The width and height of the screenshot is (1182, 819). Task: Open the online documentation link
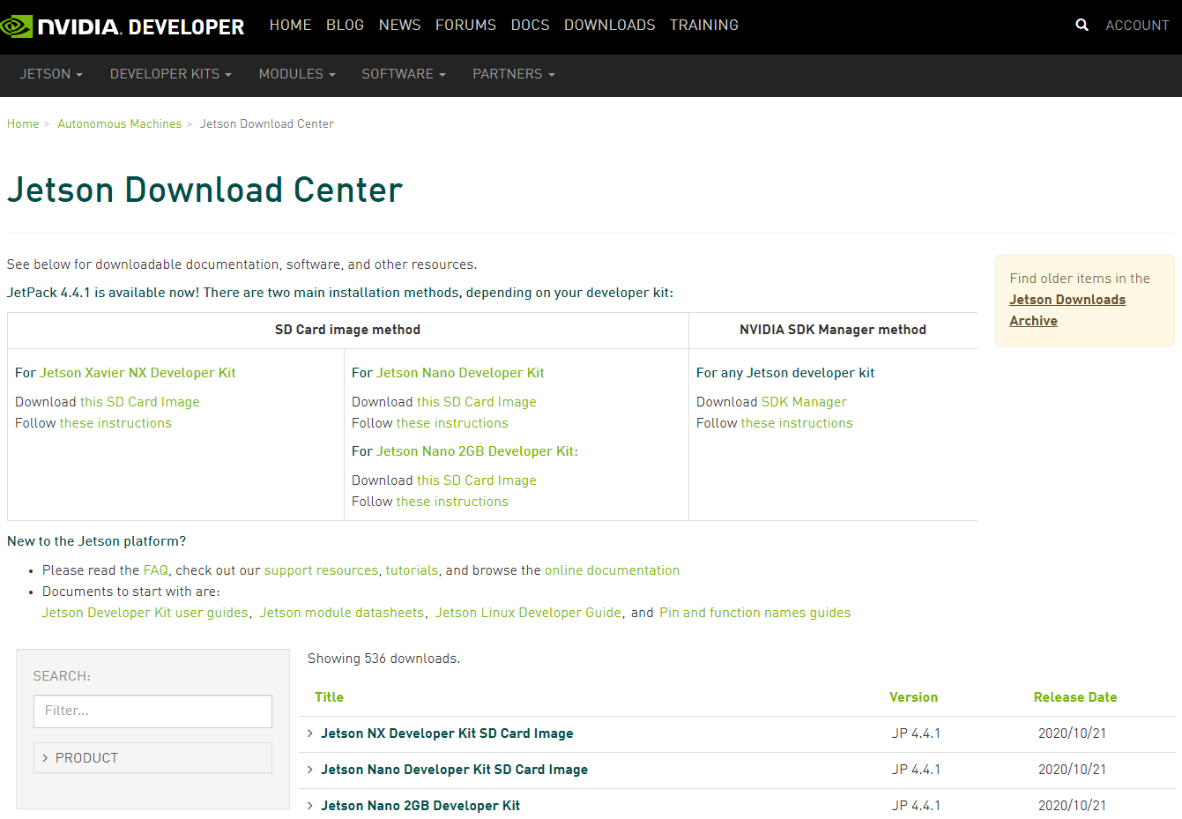(x=612, y=570)
